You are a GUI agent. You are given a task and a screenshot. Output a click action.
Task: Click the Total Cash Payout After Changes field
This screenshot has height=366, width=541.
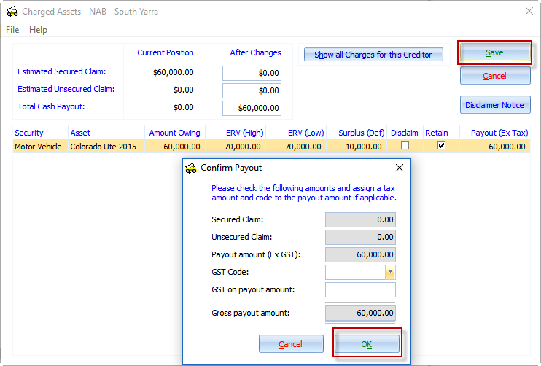pyautogui.click(x=252, y=108)
